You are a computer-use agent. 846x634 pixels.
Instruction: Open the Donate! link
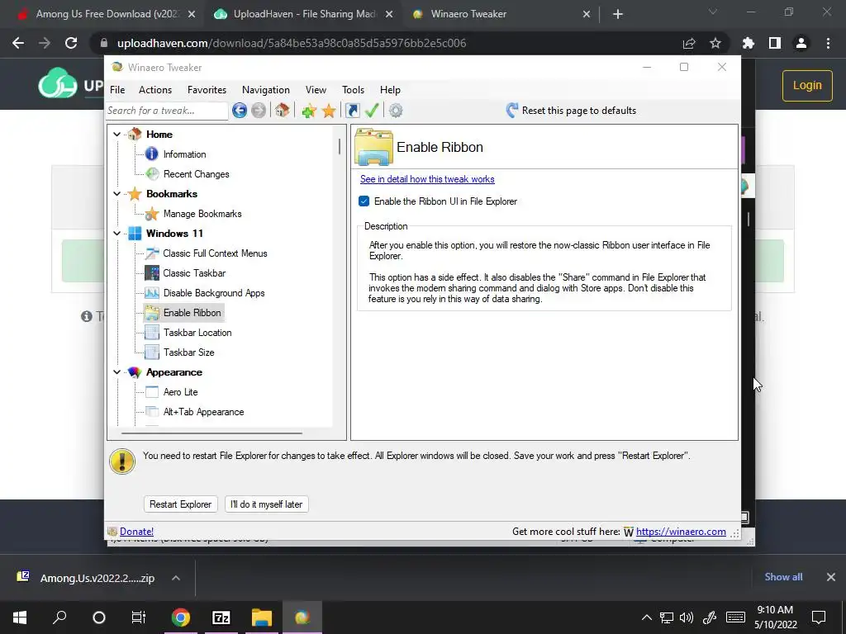pos(136,532)
